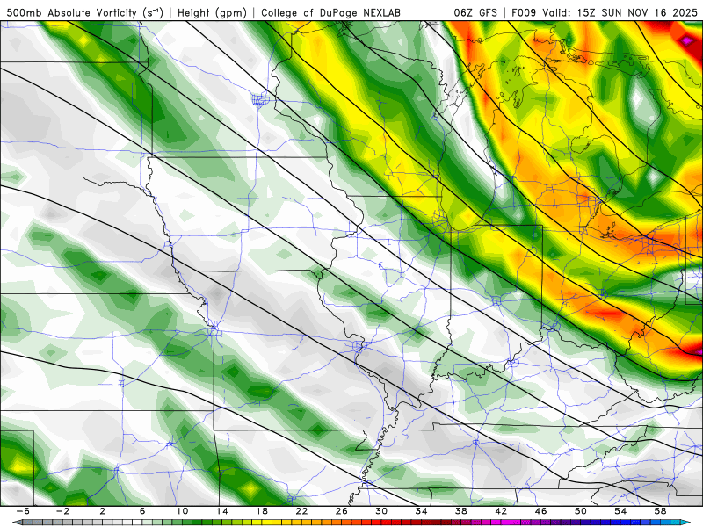
Task: Click the '38' color scale label
Action: point(460,511)
